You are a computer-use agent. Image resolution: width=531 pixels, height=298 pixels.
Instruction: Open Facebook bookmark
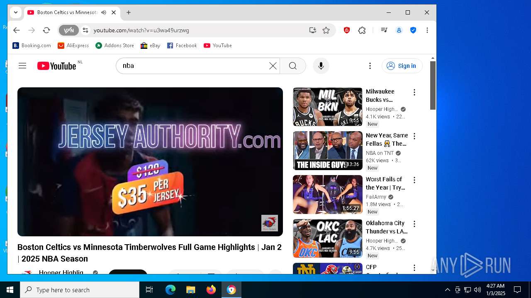[182, 46]
